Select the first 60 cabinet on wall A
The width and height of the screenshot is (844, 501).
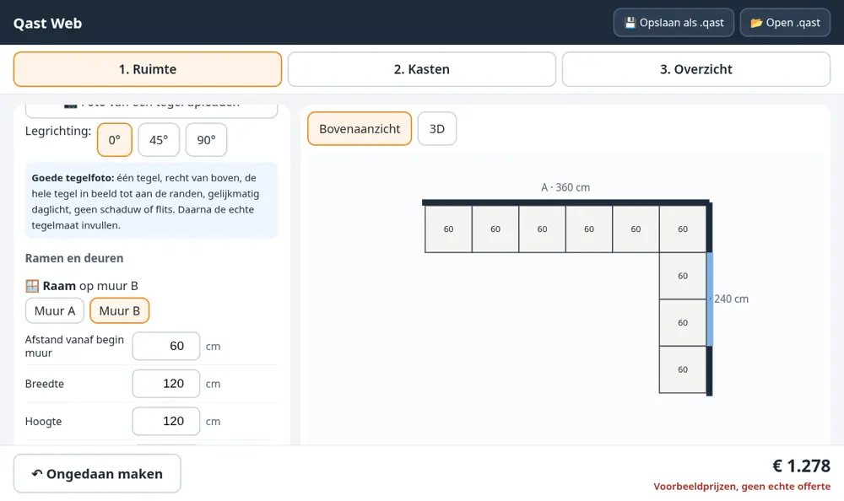tap(448, 229)
